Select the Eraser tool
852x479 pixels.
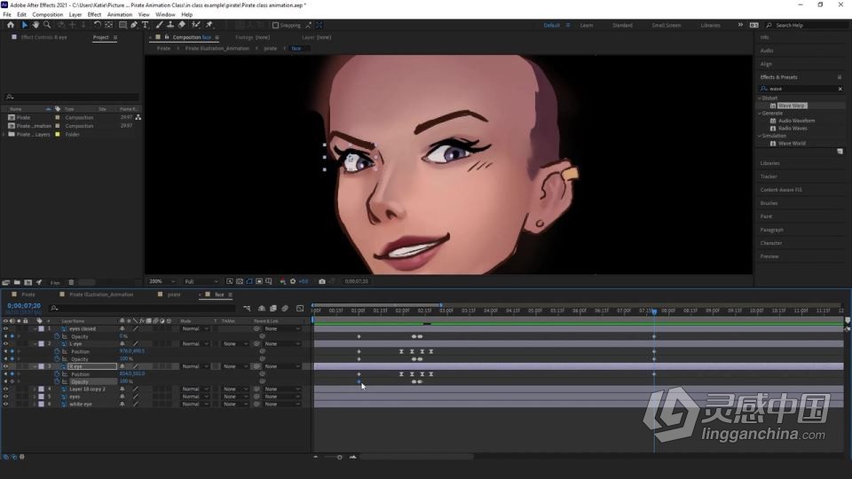tap(181, 25)
